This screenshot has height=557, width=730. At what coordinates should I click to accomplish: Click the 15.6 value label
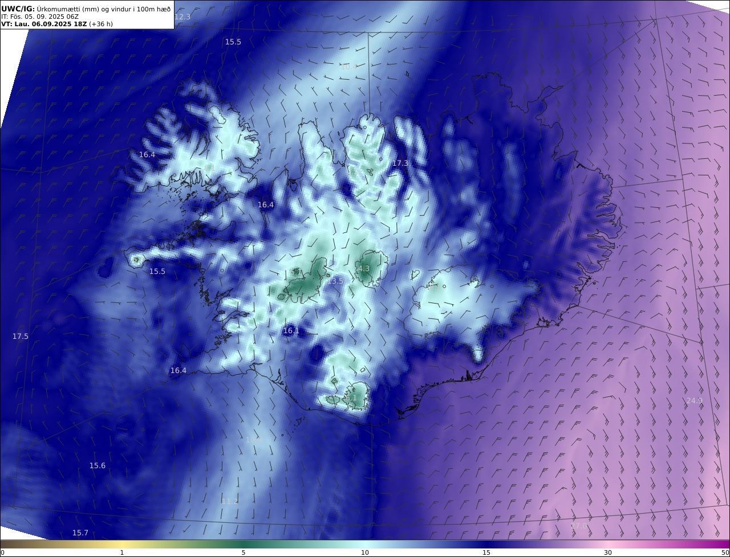pyautogui.click(x=98, y=466)
